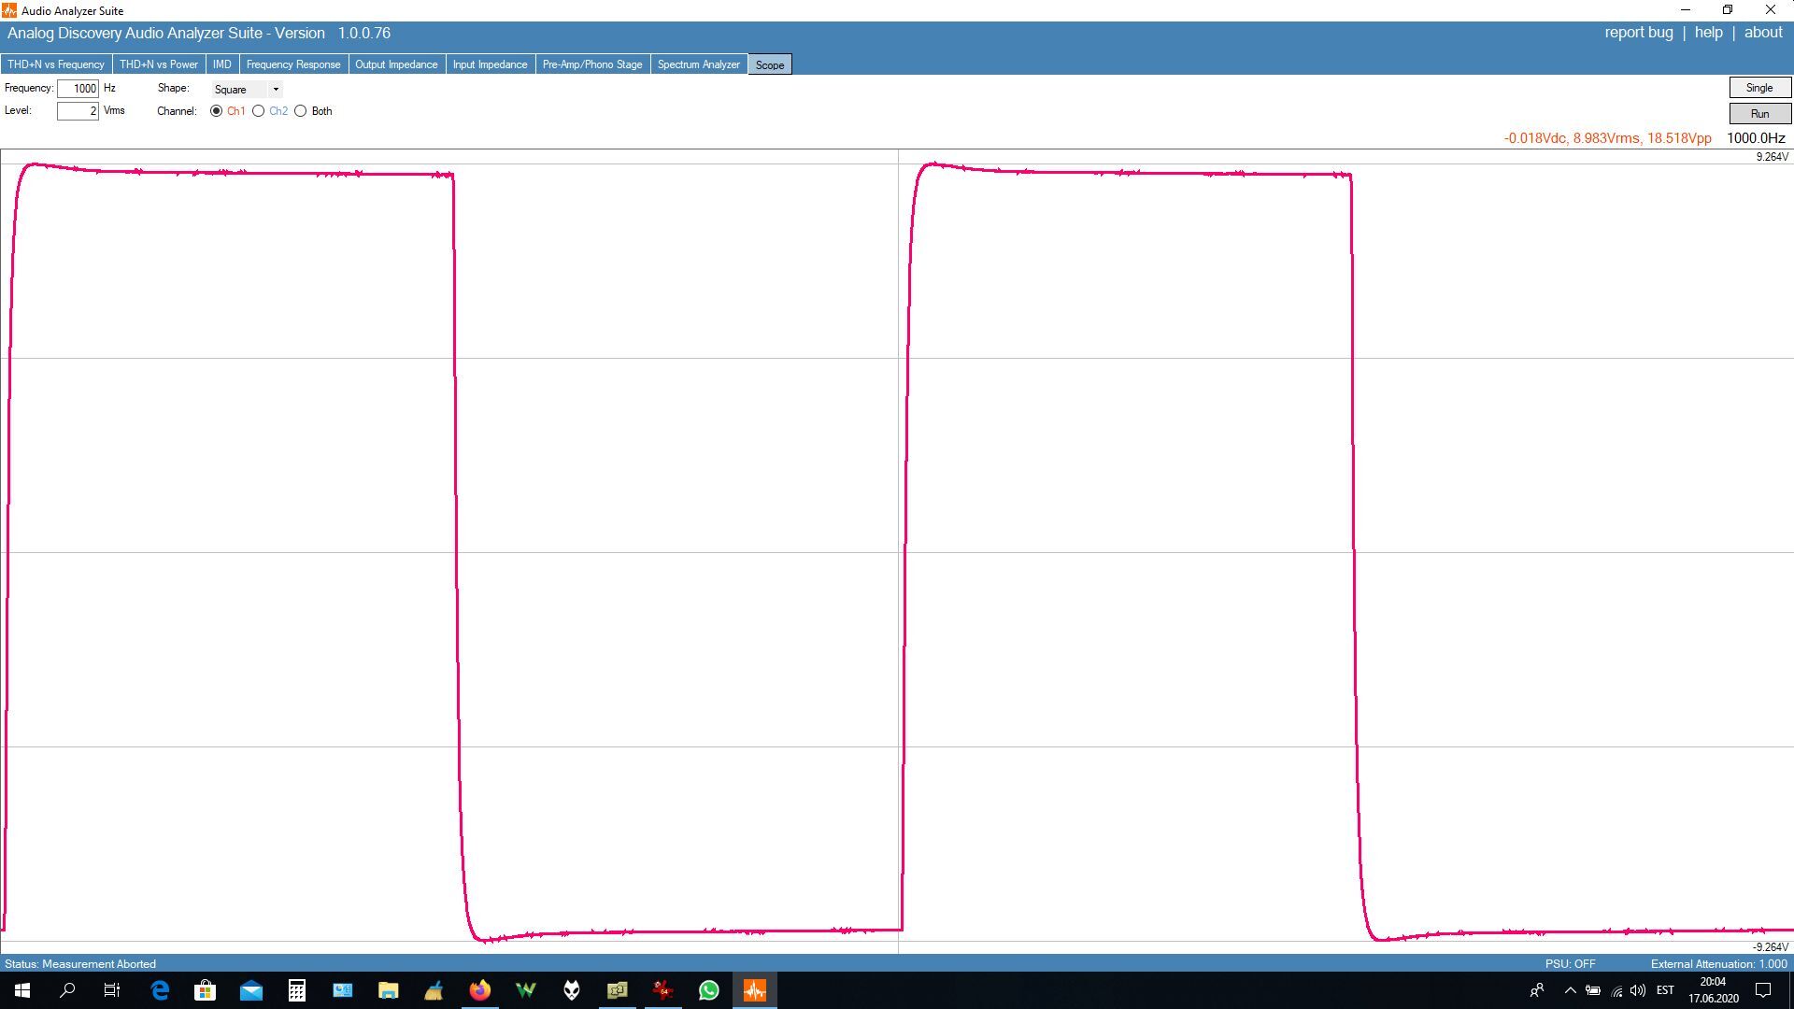Click the Single capture button
Screen dimensions: 1794x1009
point(1758,88)
